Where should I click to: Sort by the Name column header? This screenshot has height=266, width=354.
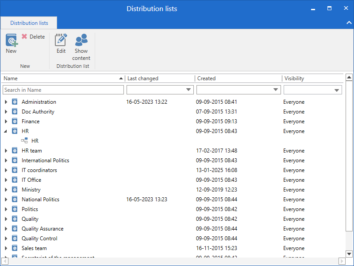point(62,78)
